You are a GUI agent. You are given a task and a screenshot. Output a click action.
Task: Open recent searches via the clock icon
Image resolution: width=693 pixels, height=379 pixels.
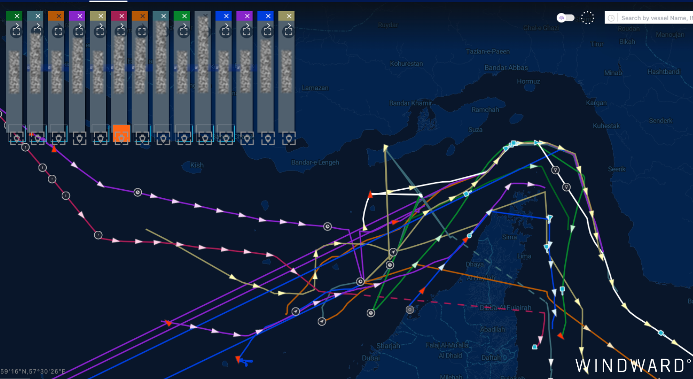[611, 18]
